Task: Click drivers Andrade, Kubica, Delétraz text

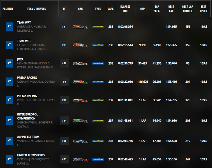Action: 32,29
